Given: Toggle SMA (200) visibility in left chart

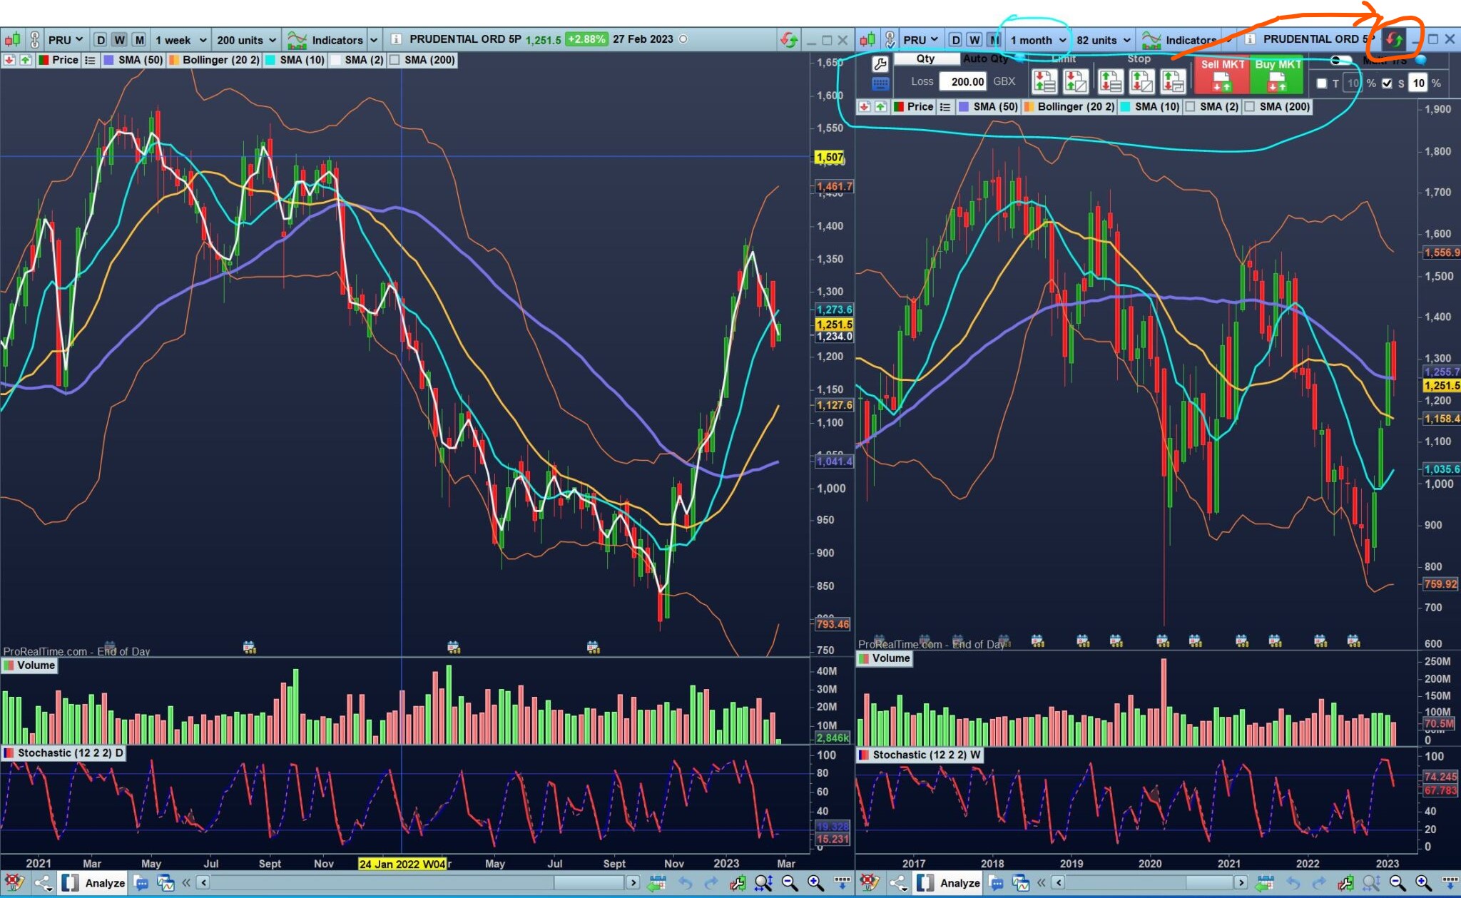Looking at the screenshot, I should coord(394,60).
